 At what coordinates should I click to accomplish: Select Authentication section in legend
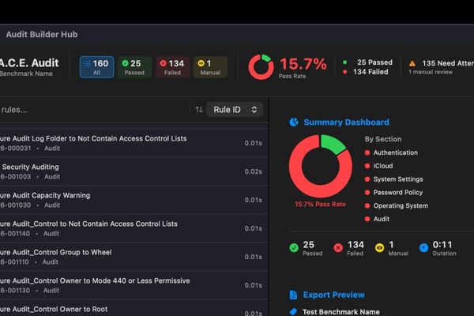pyautogui.click(x=392, y=152)
